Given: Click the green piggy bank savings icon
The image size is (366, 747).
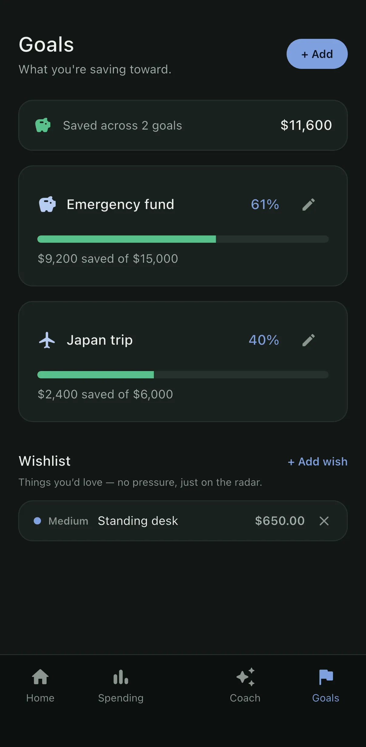Looking at the screenshot, I should (43, 125).
